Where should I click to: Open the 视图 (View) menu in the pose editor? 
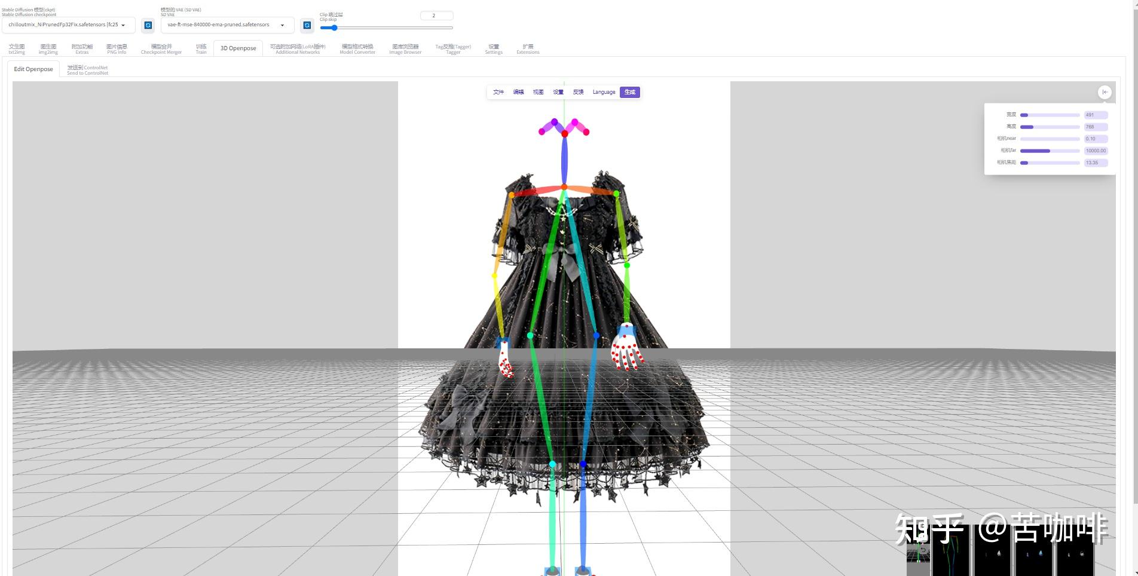click(x=537, y=92)
